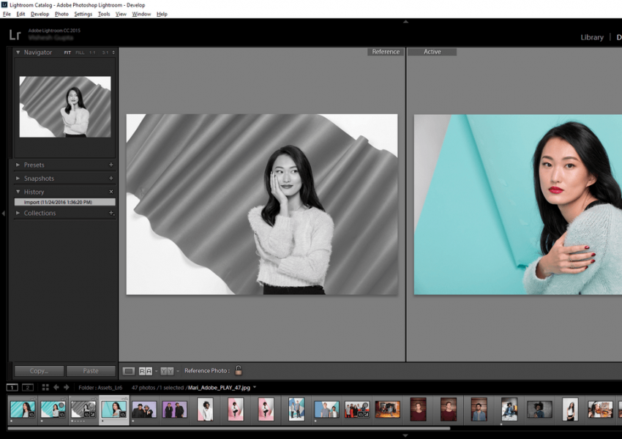Add a new preset with plus icon
Screen dimensions: 622x439
[x=111, y=165]
